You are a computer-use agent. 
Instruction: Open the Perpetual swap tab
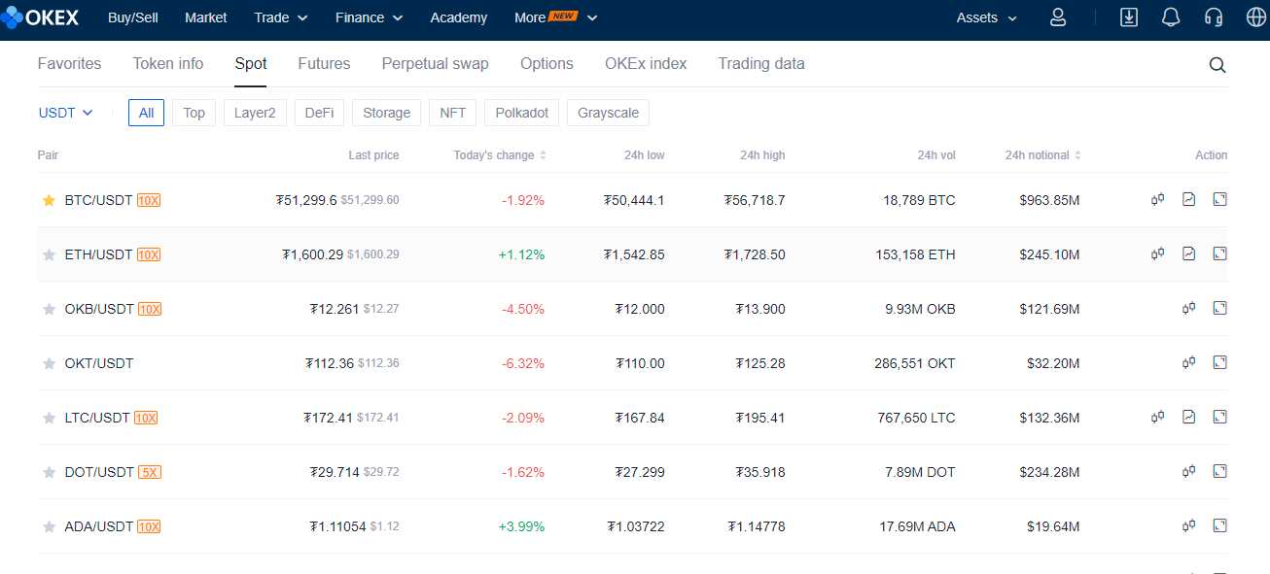(435, 63)
